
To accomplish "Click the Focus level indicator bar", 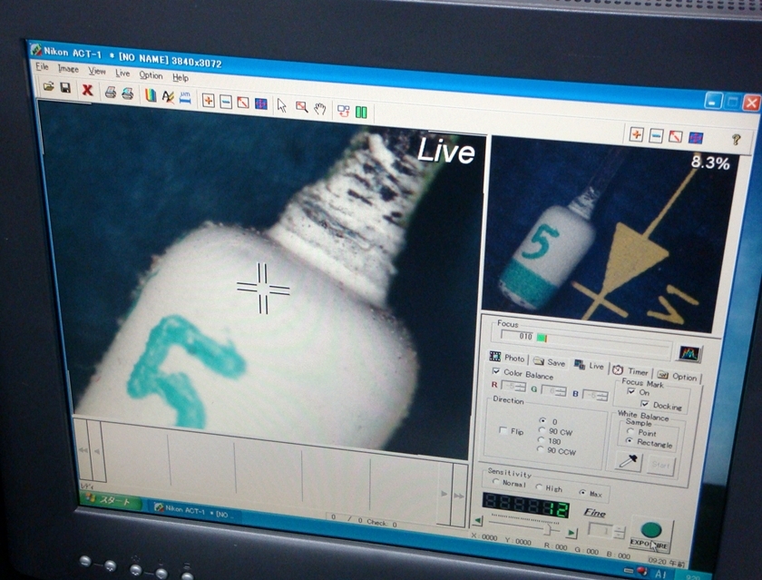I will 586,342.
